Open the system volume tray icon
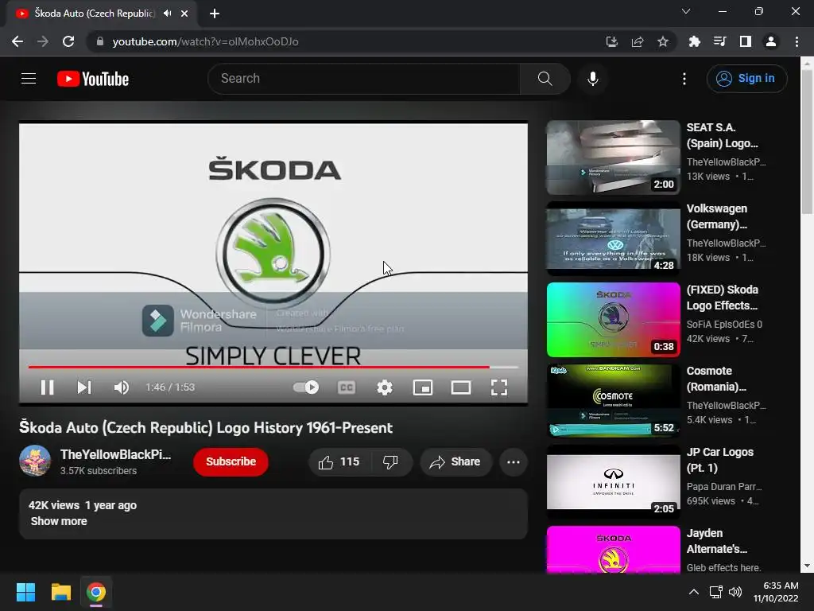This screenshot has width=814, height=611. click(735, 592)
